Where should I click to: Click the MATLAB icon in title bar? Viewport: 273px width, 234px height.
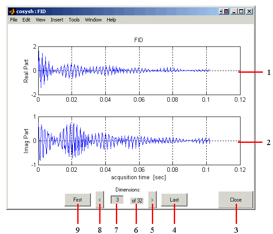(12, 11)
